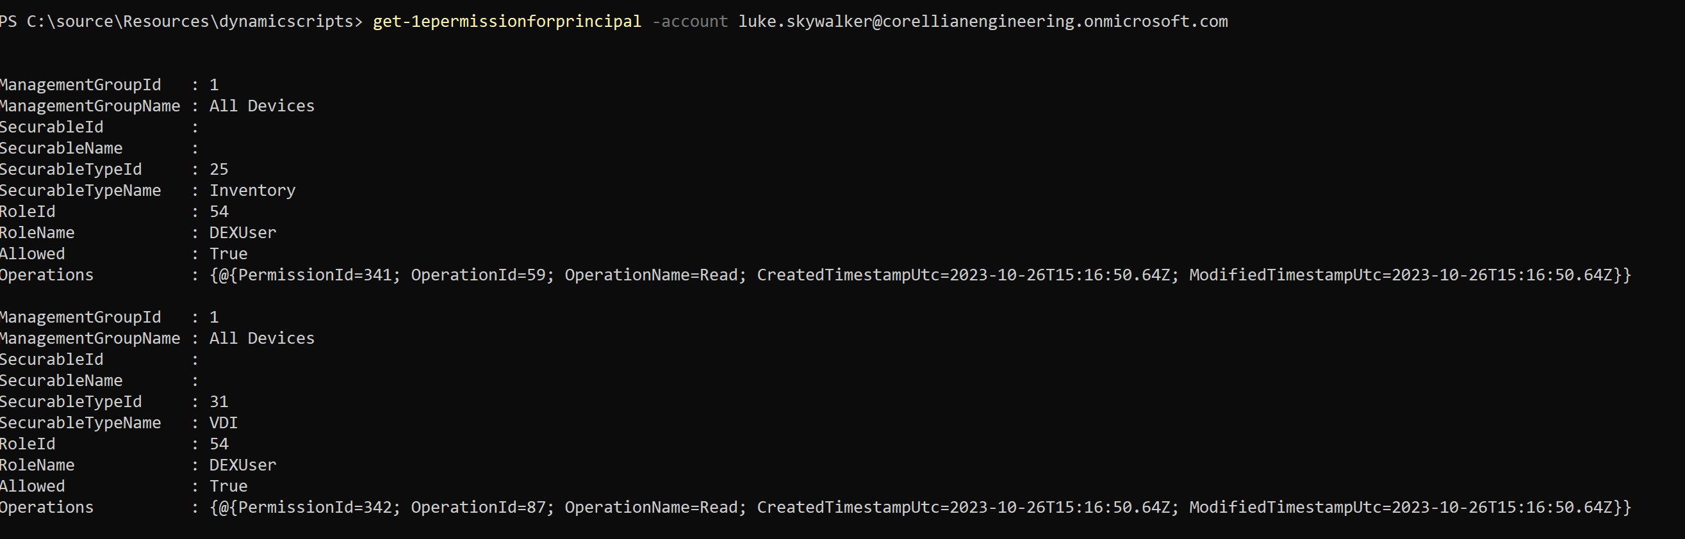Viewport: 1685px width, 539px height.
Task: Click the SecurableTypeId value 25
Action: (x=218, y=170)
